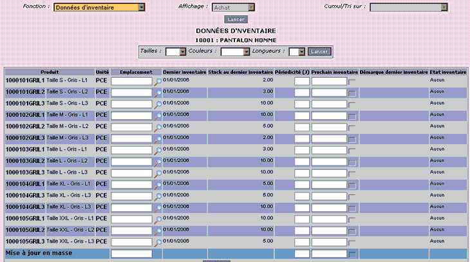
Task: Open location lookup for 1000105GRIL1
Action: tap(158, 220)
